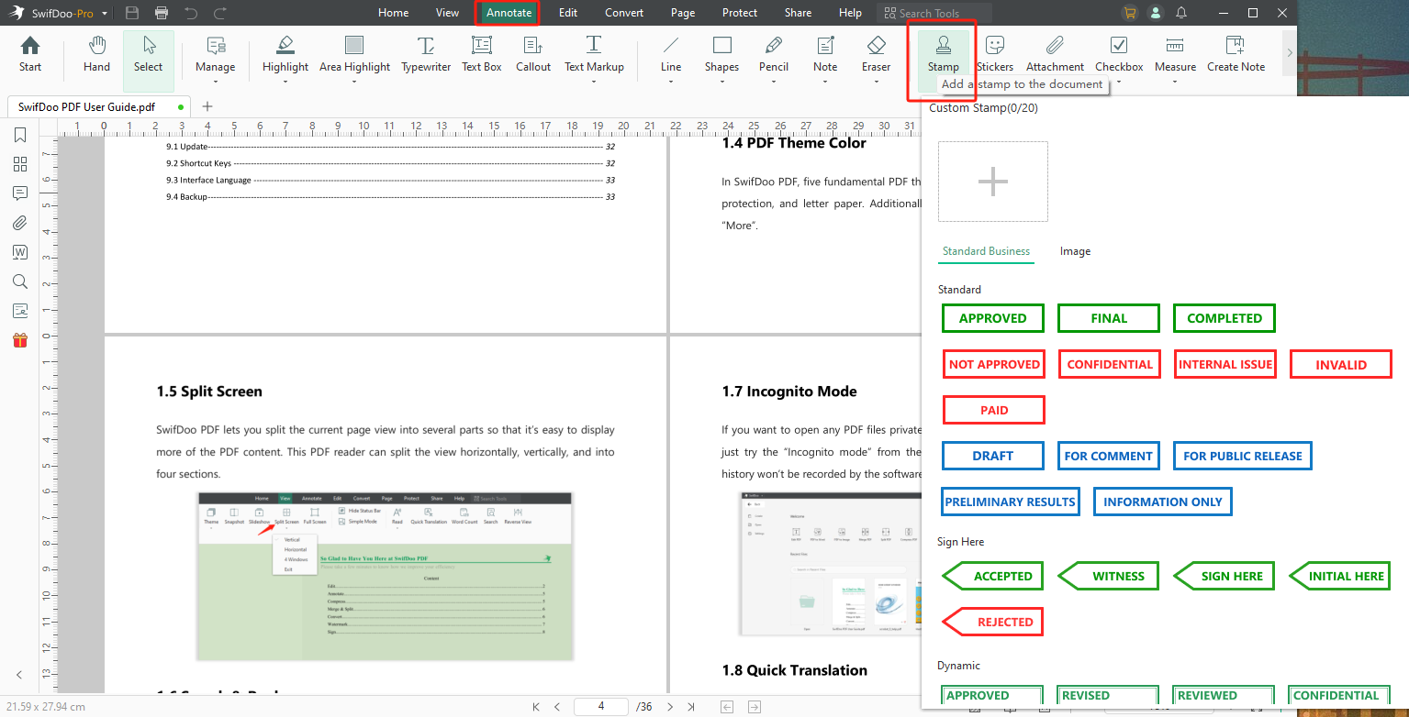Click the Create Note tool

pyautogui.click(x=1236, y=54)
